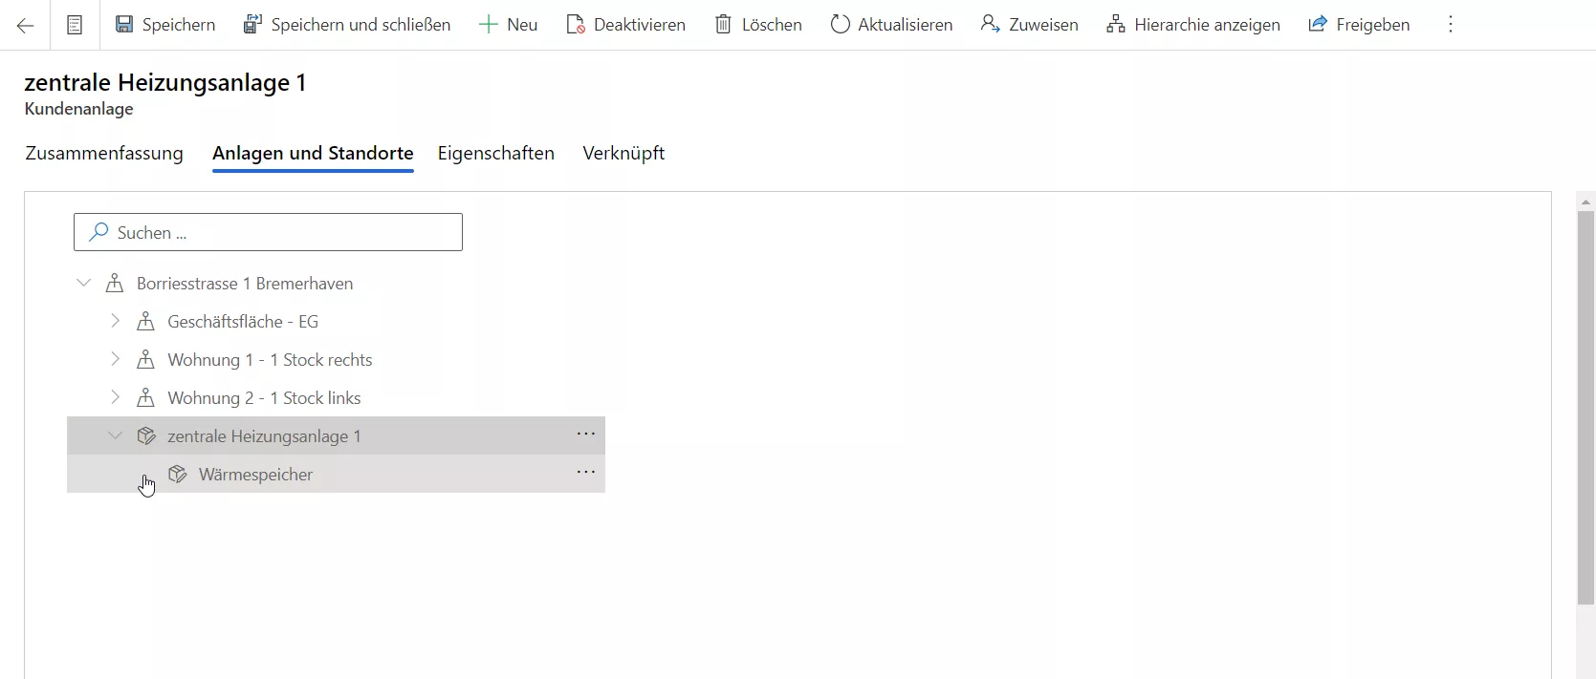The height and width of the screenshot is (679, 1596).
Task: Collapse the Borriesstrasse 1 Bremerhaven node
Action: (x=84, y=284)
